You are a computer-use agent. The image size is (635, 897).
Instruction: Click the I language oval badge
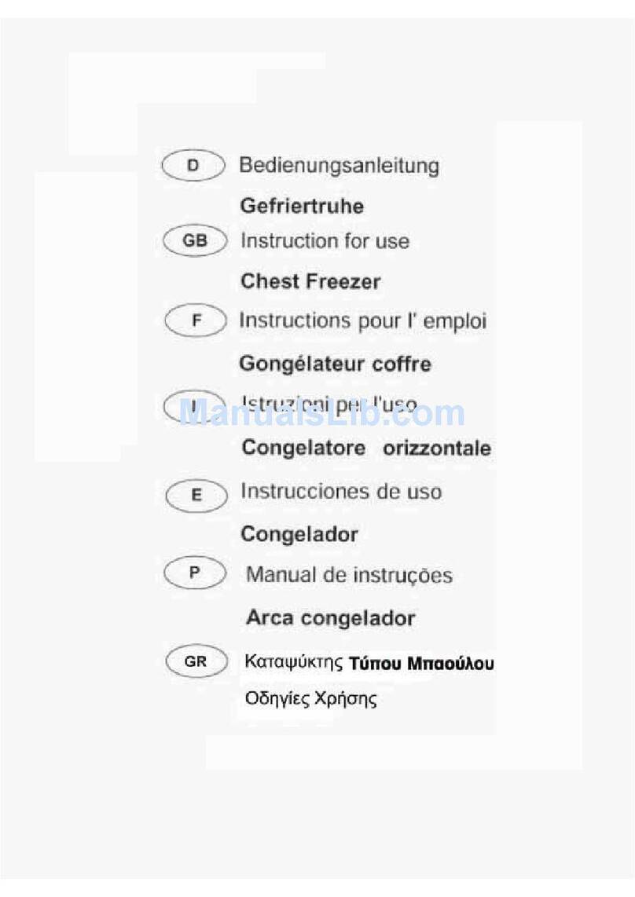pos(193,406)
